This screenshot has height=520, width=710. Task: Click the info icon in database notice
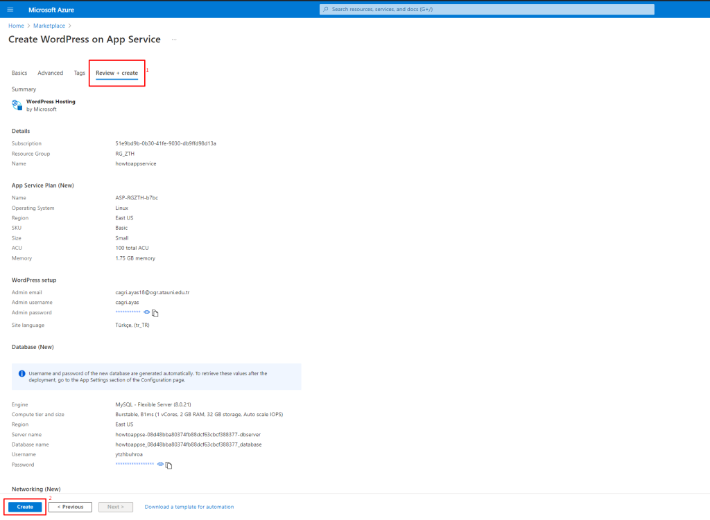pos(22,374)
